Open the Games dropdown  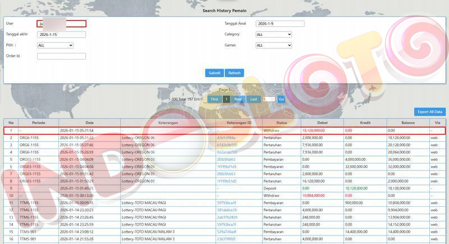[273, 45]
